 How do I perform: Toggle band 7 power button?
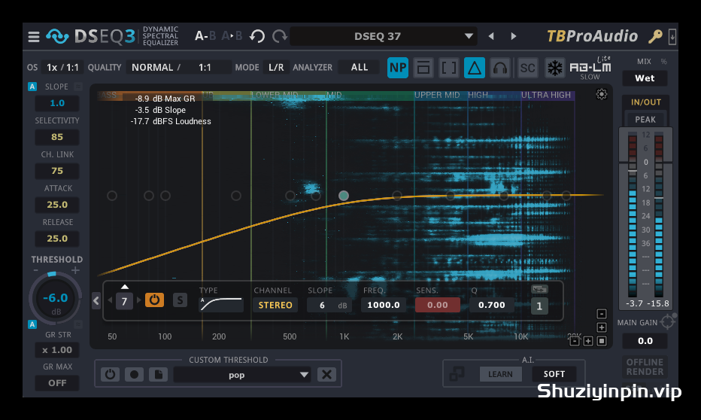click(154, 300)
